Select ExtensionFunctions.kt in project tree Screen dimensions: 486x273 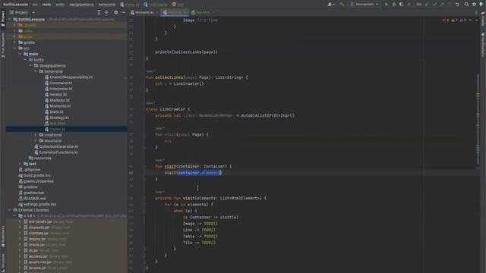[x=58, y=152]
